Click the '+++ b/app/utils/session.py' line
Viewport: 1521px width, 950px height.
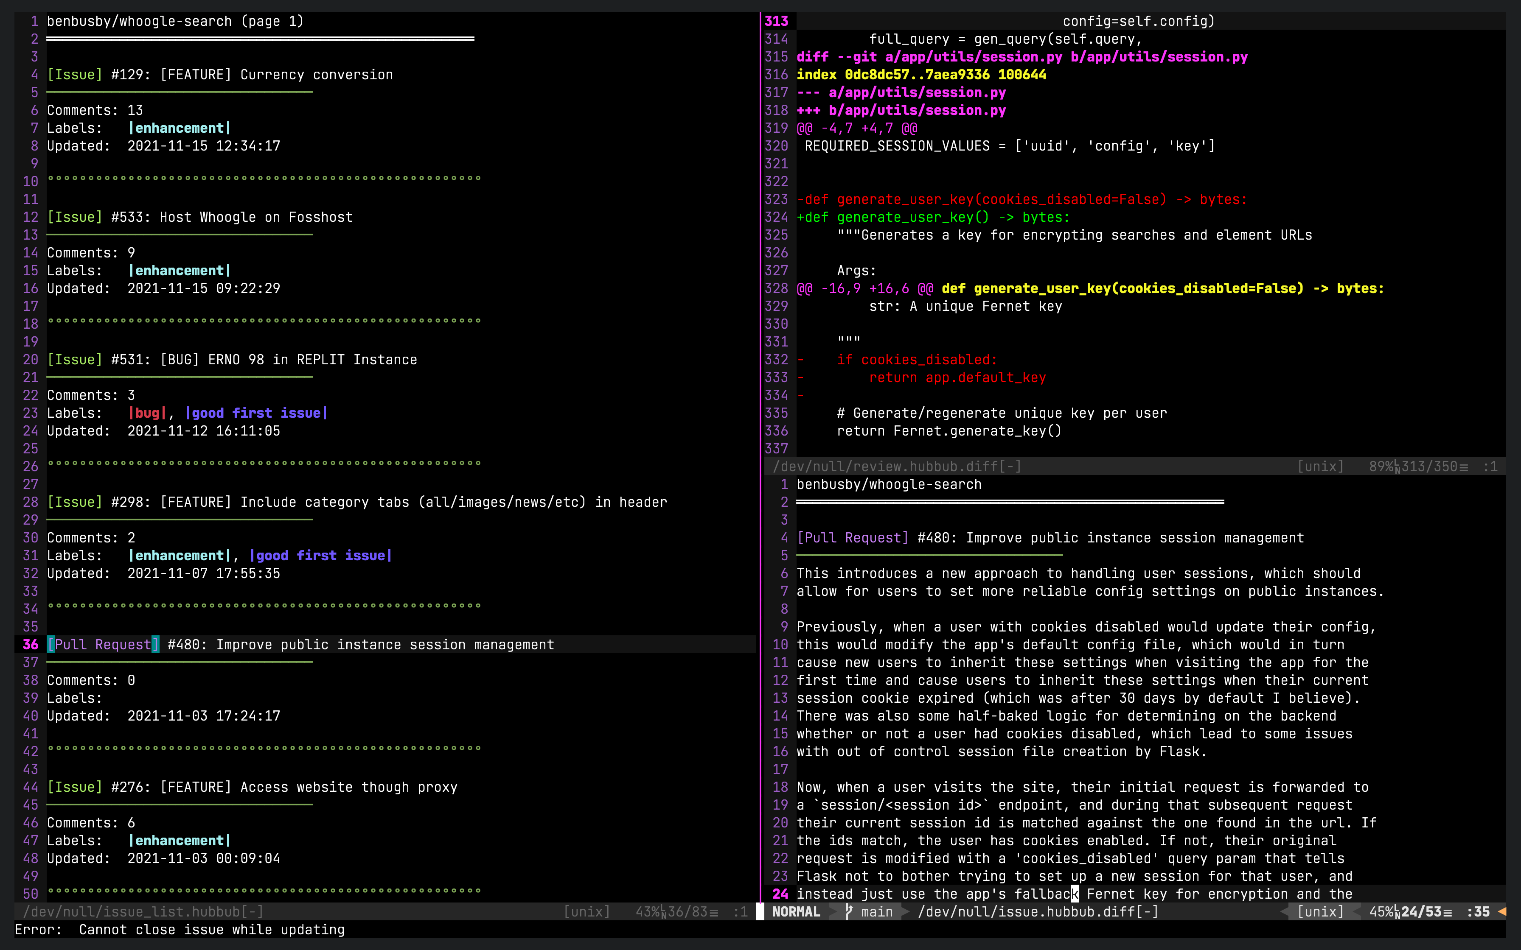[x=901, y=111]
